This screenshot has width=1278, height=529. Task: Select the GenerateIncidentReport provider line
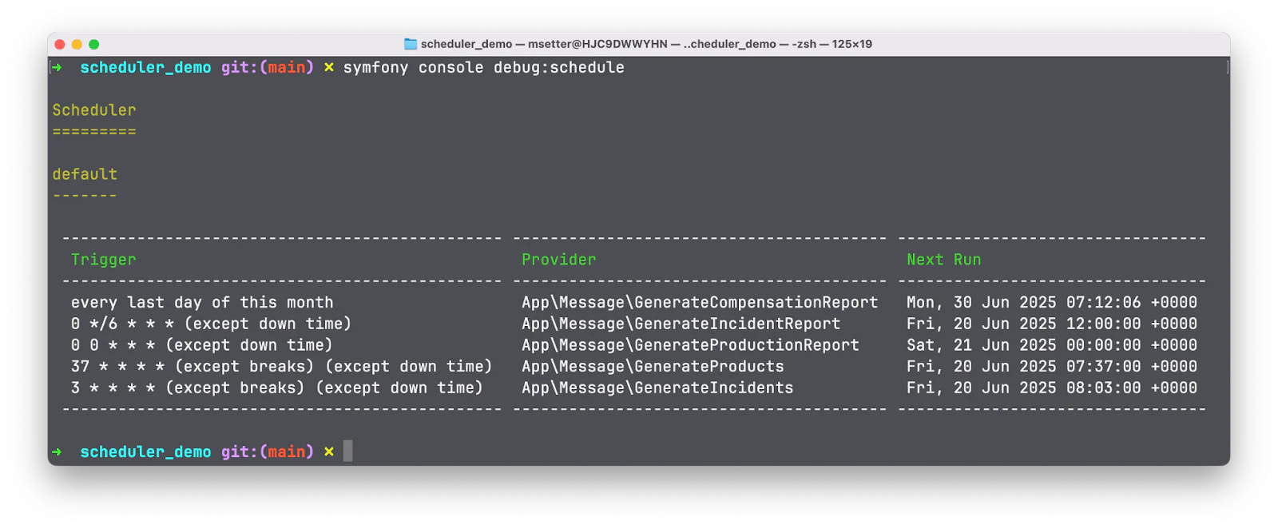pos(680,324)
